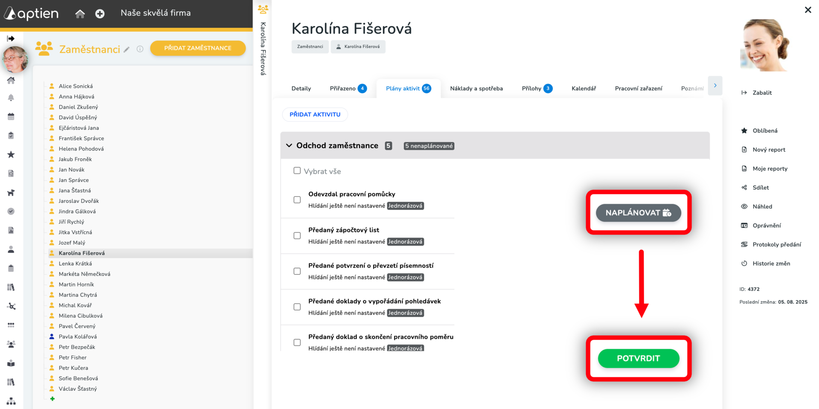Open notifications bell in sidebar
The image size is (819, 409).
[11, 98]
